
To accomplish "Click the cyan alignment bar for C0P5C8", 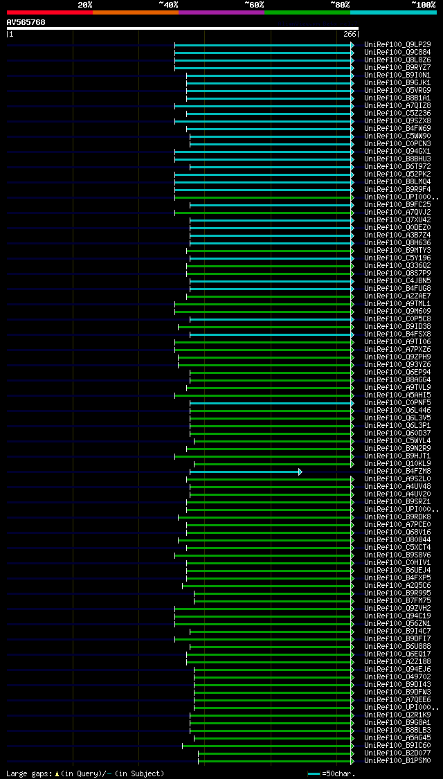I will click(x=272, y=319).
